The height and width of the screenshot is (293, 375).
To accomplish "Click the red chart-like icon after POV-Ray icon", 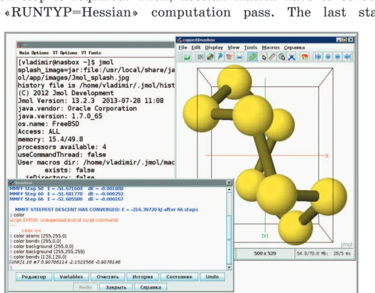I will [x=229, y=57].
